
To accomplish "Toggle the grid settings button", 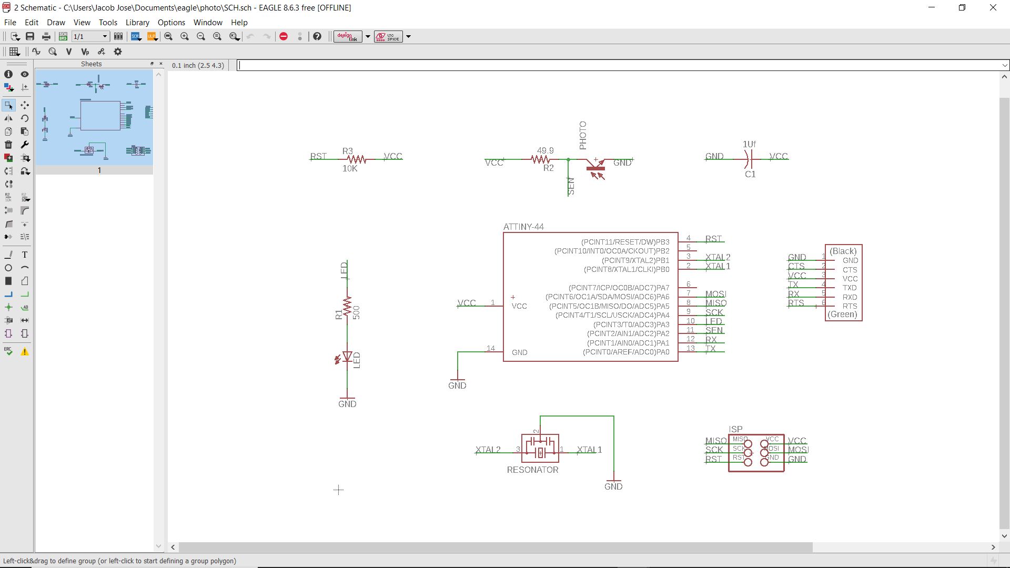I will point(14,52).
